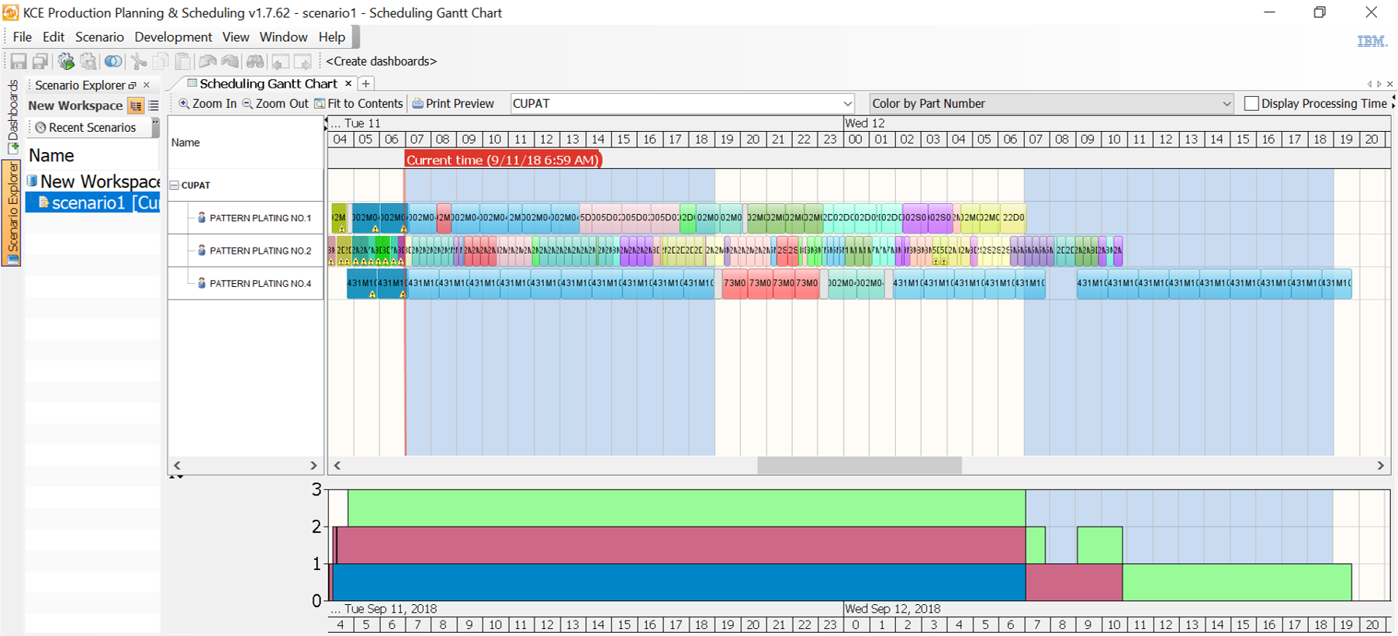Click the person icon for PATTERN PLATING NO.4
This screenshot has height=636, width=1398.
click(202, 283)
